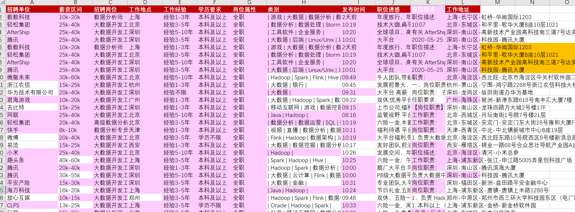Select salary cell 10k-15k
This screenshot has width=575, height=212.
75,198
